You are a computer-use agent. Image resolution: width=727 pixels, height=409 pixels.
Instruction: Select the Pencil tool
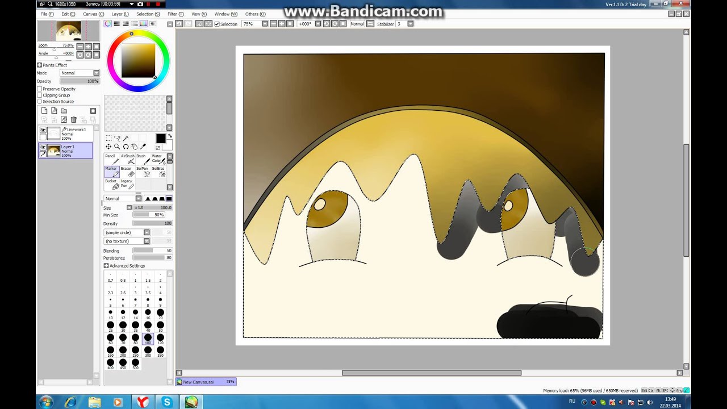coord(111,158)
